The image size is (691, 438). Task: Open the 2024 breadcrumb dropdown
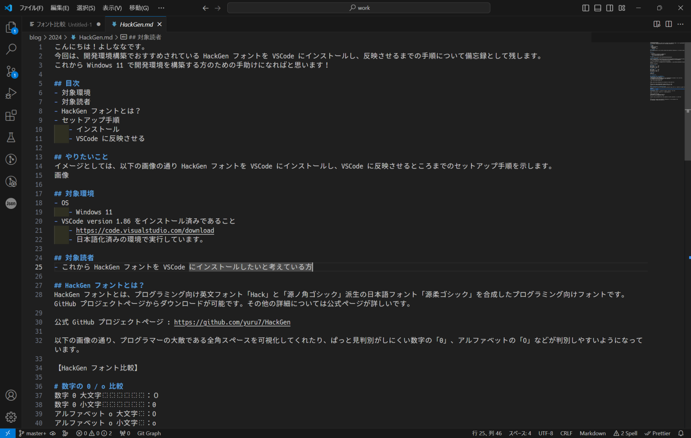click(55, 37)
